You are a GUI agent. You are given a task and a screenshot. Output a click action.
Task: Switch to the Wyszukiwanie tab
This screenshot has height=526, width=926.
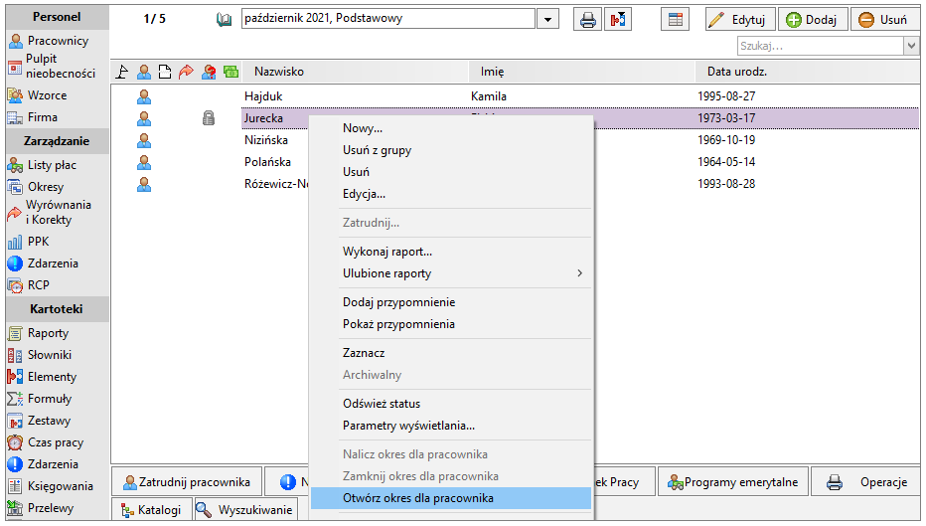tap(245, 510)
